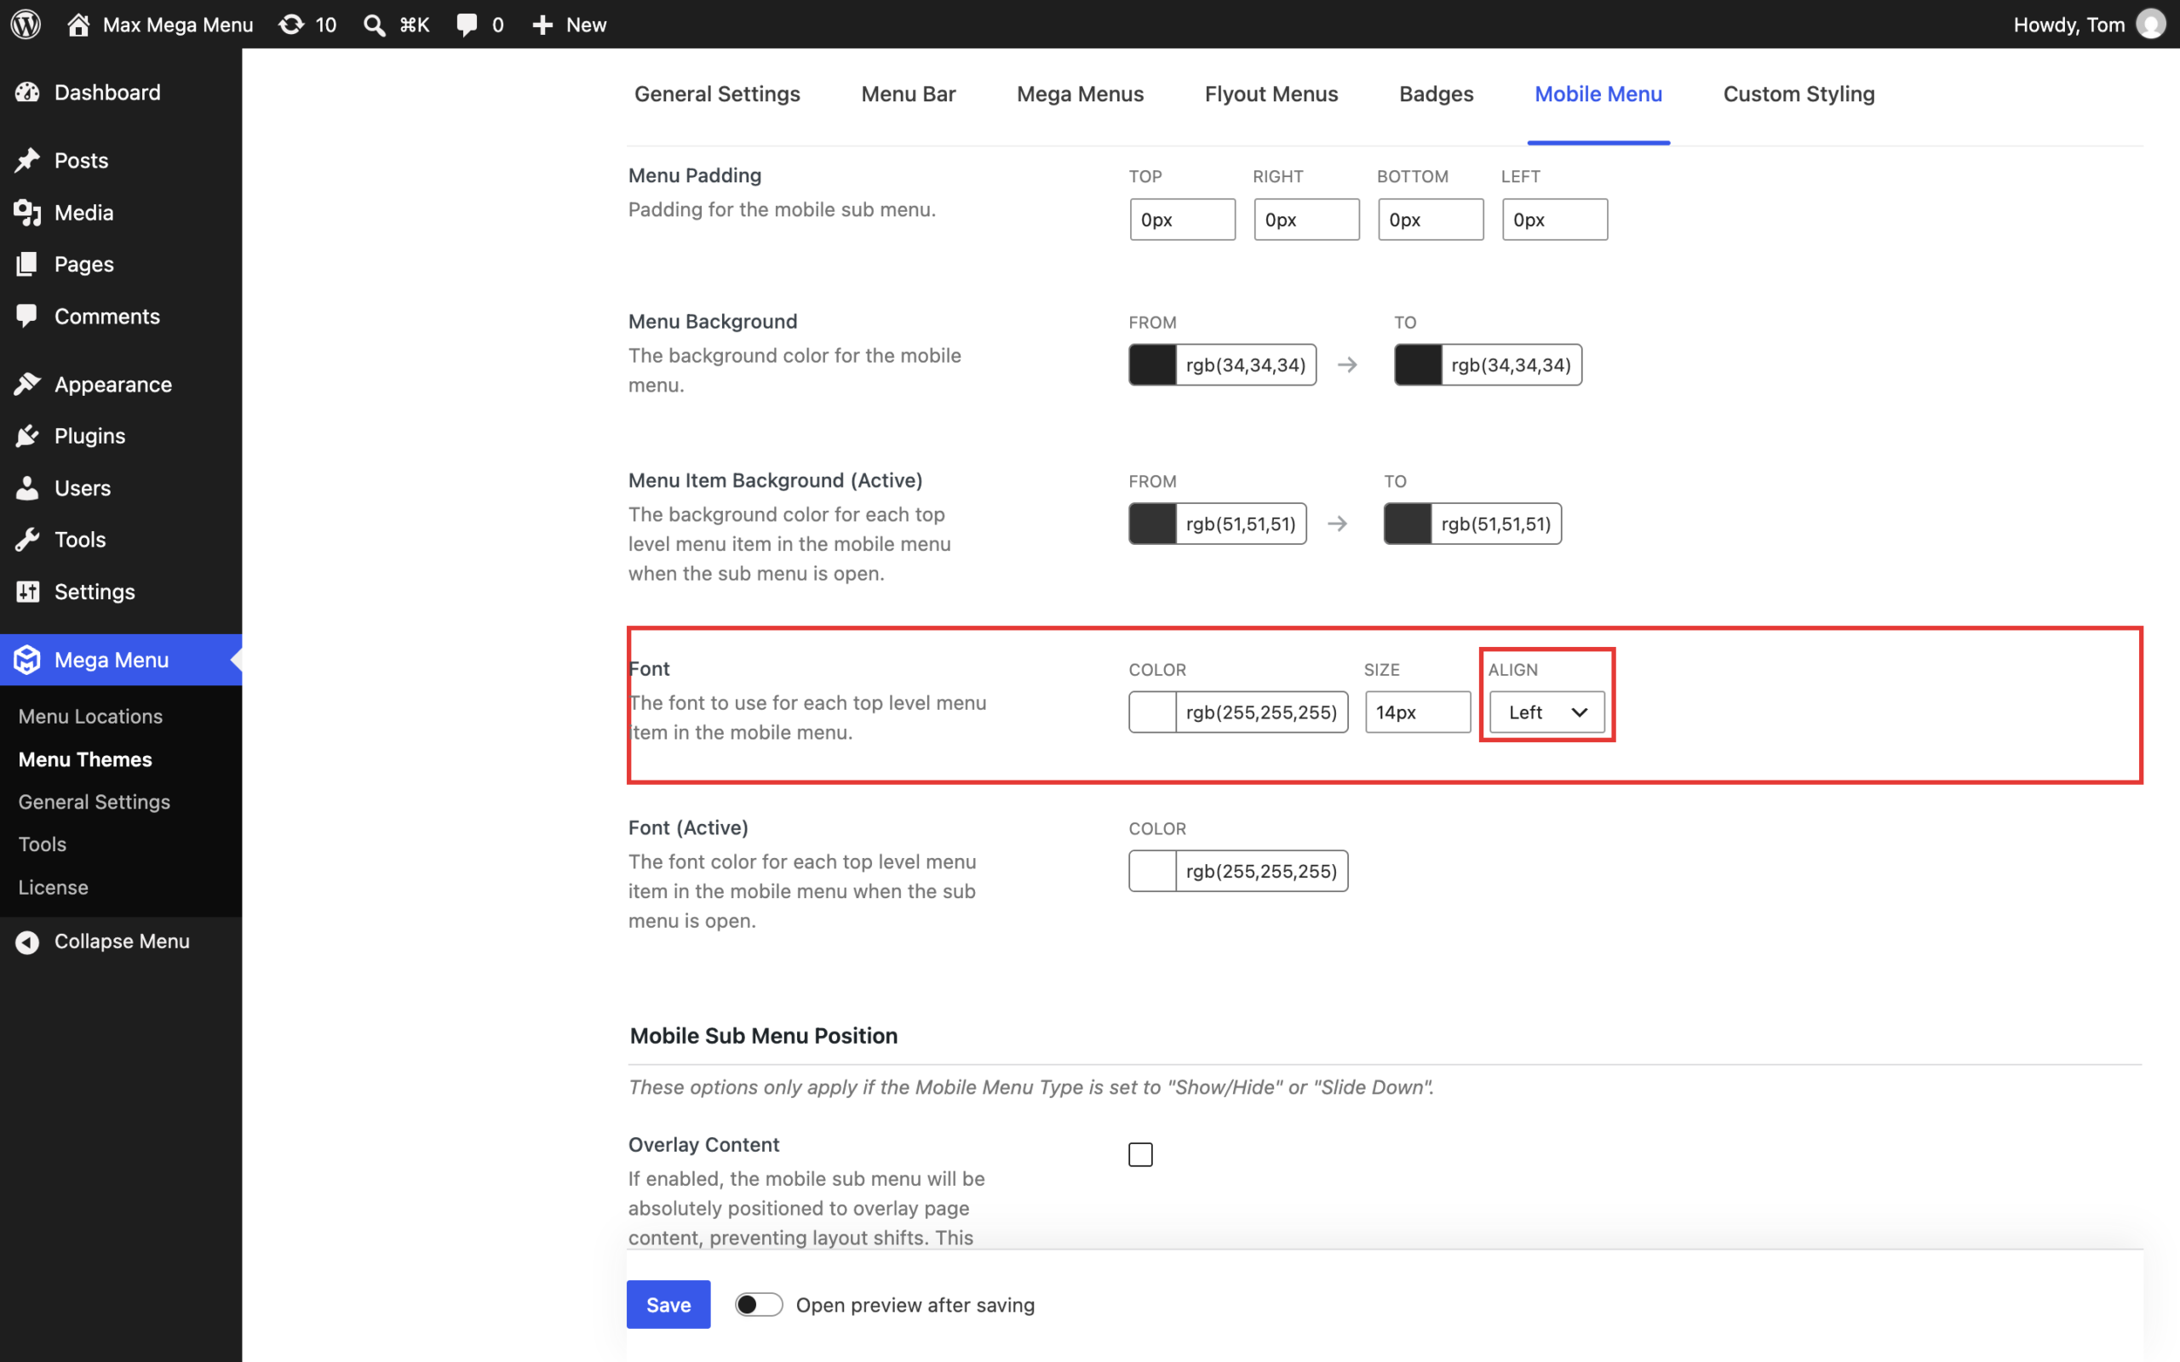This screenshot has width=2180, height=1362.
Task: Click the WordPress logo icon
Action: [26, 25]
